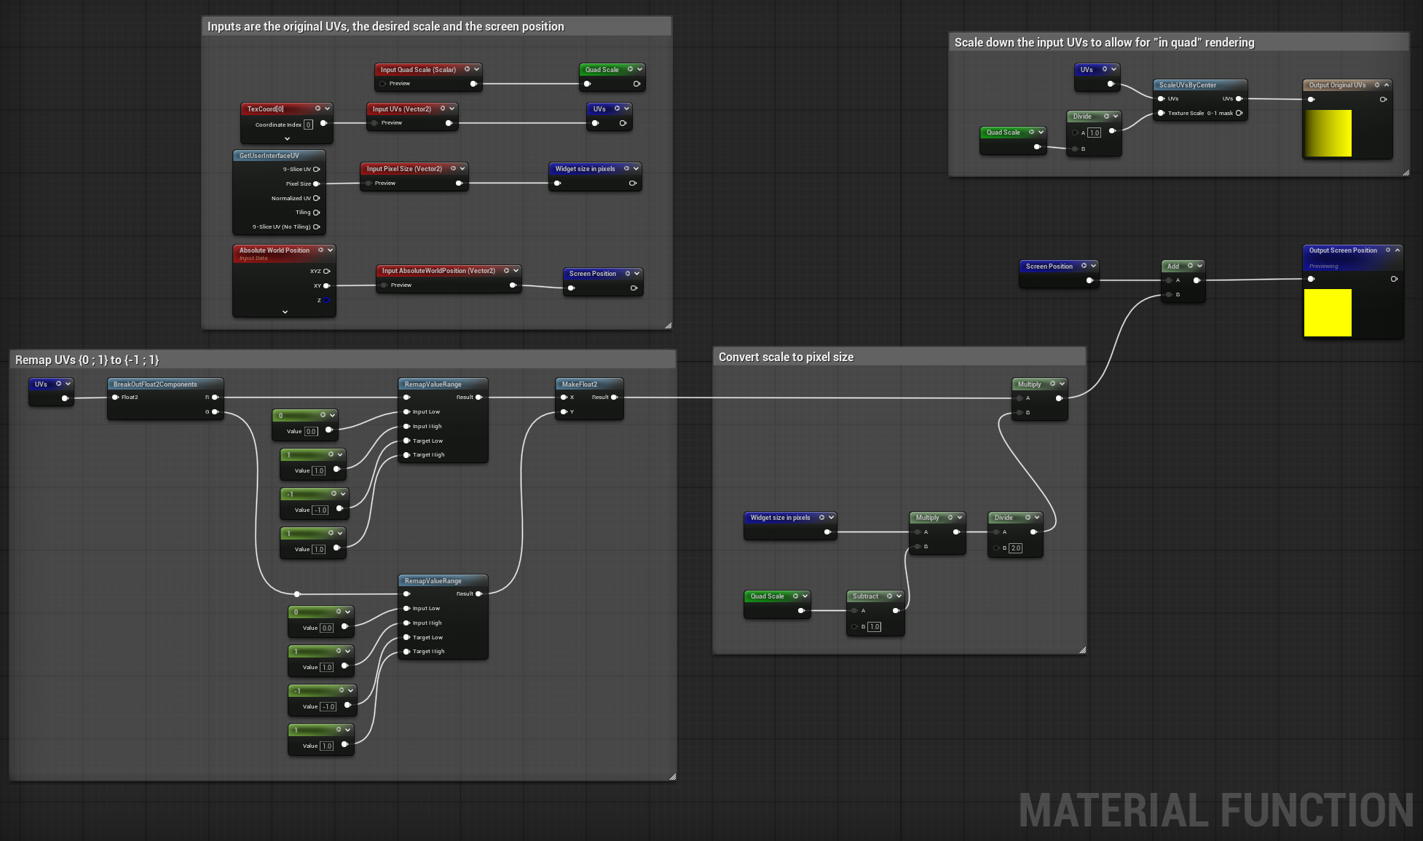The width and height of the screenshot is (1423, 841).
Task: Click resize handle of 'Remap UVs' comment box
Action: pyautogui.click(x=672, y=777)
